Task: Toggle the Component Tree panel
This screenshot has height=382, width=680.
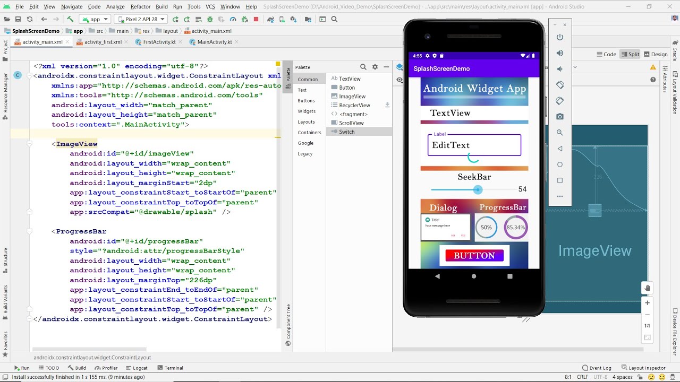Action: pyautogui.click(x=288, y=325)
